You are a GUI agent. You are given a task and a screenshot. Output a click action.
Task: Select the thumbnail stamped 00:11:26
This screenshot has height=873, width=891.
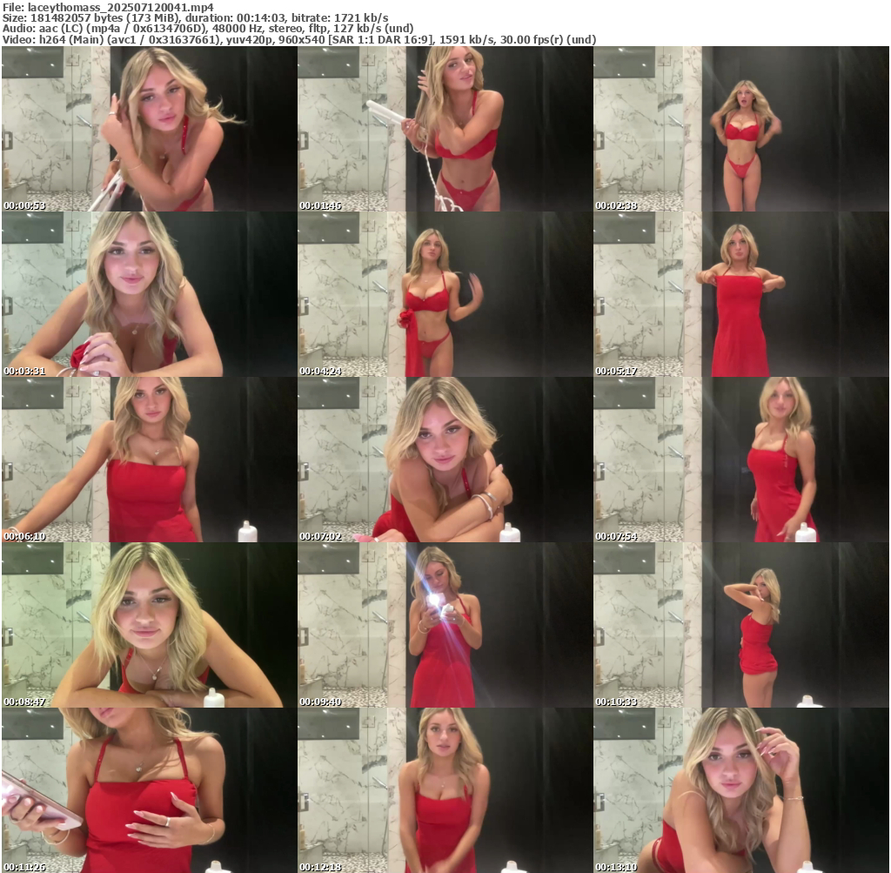149,790
